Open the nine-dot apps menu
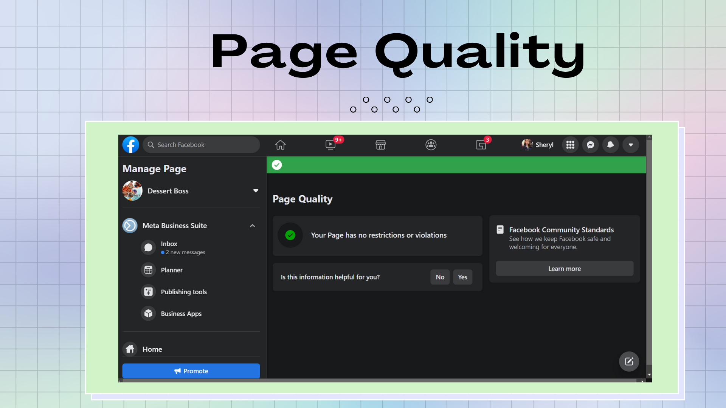 click(x=570, y=145)
